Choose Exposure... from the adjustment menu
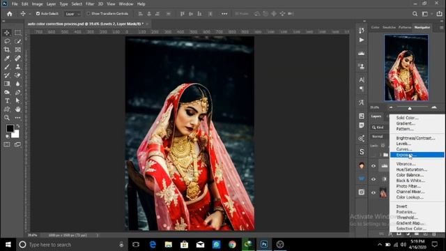This screenshot has width=446, height=251. click(417, 155)
